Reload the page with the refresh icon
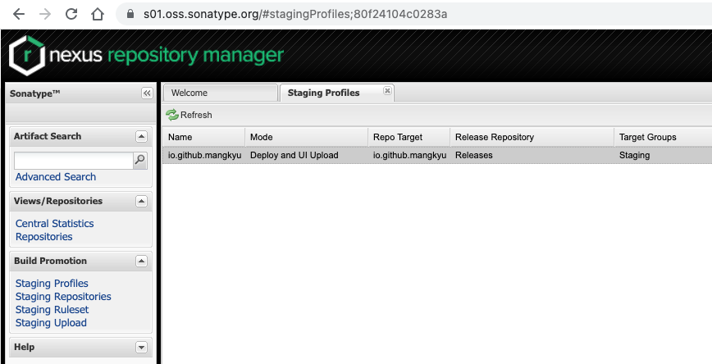 [x=71, y=14]
